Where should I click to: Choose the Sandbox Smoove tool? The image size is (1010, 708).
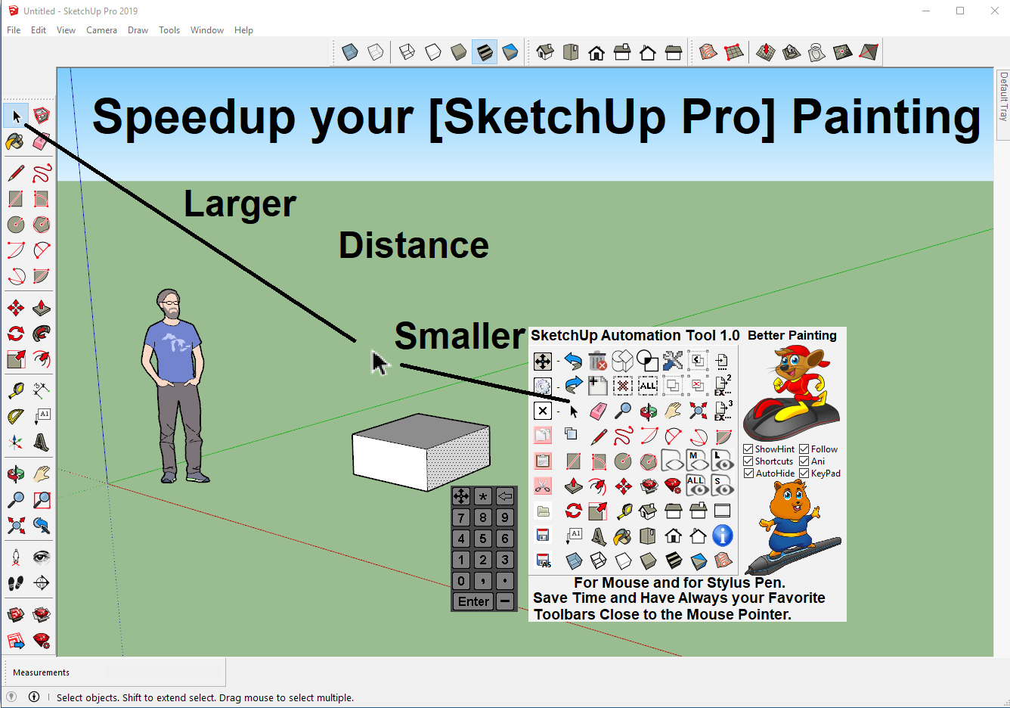(766, 52)
